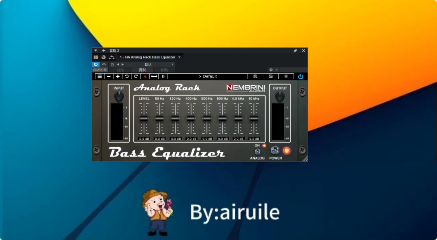Screen dimensions: 437x240
Task: Click the 50 Hz 0.0 dB value box
Action: click(x=160, y=139)
